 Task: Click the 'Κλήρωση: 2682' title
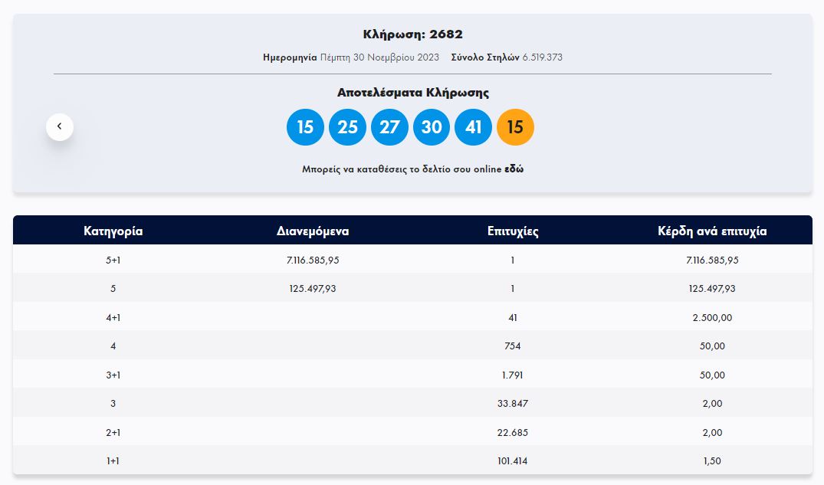tap(412, 34)
